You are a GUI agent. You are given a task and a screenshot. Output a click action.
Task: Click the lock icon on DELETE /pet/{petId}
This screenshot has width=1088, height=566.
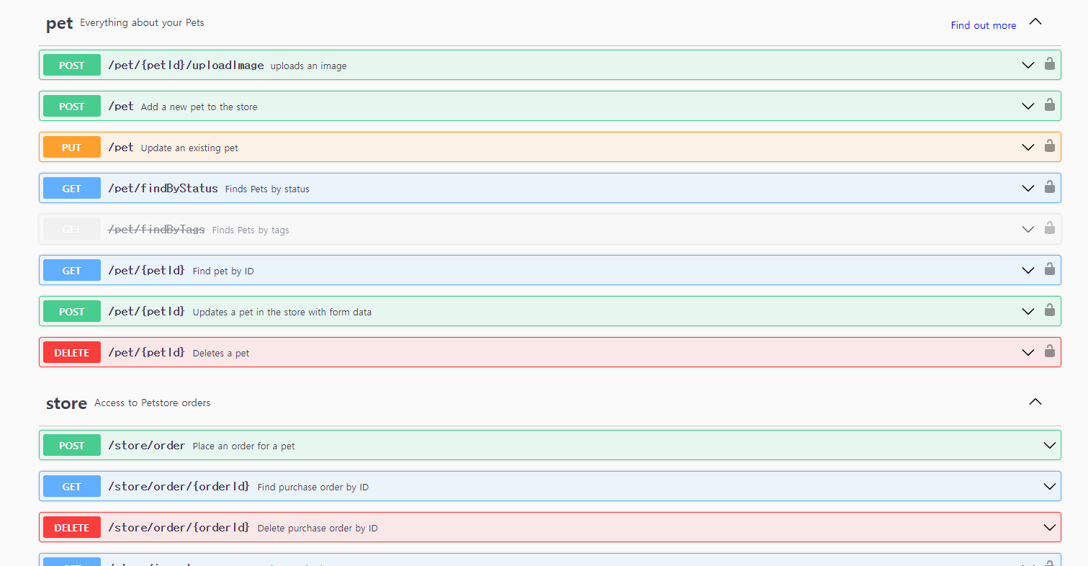tap(1049, 352)
